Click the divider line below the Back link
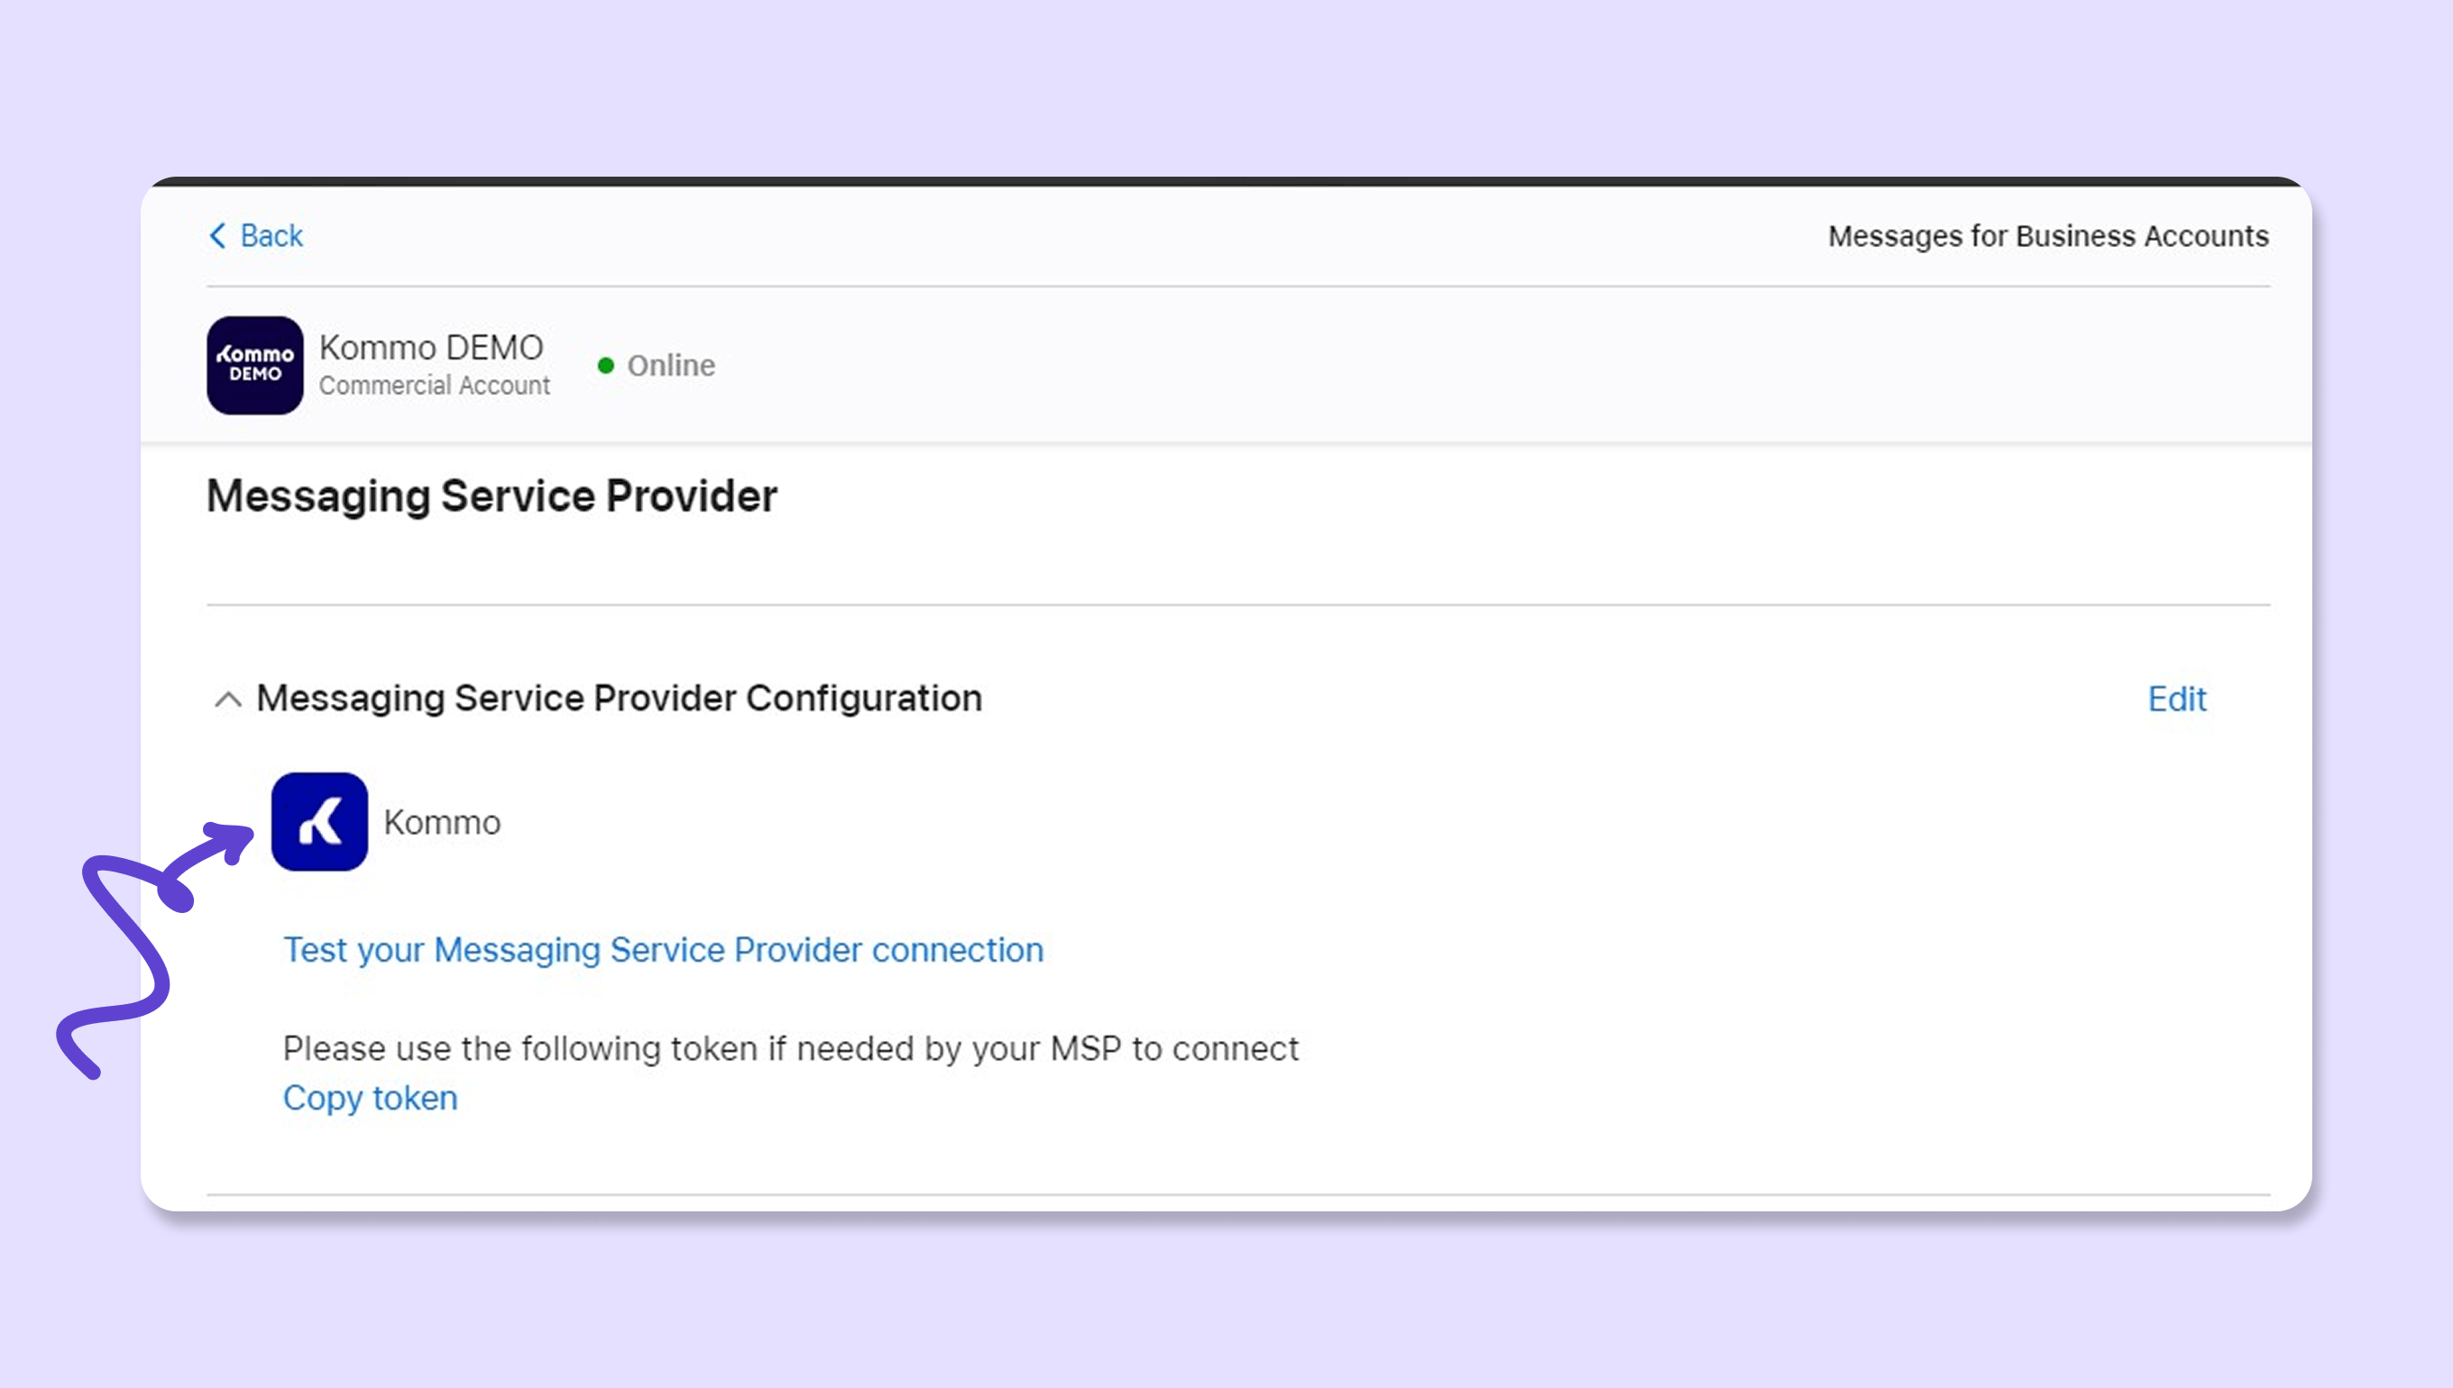Screen dimensions: 2453x1388 1238,286
